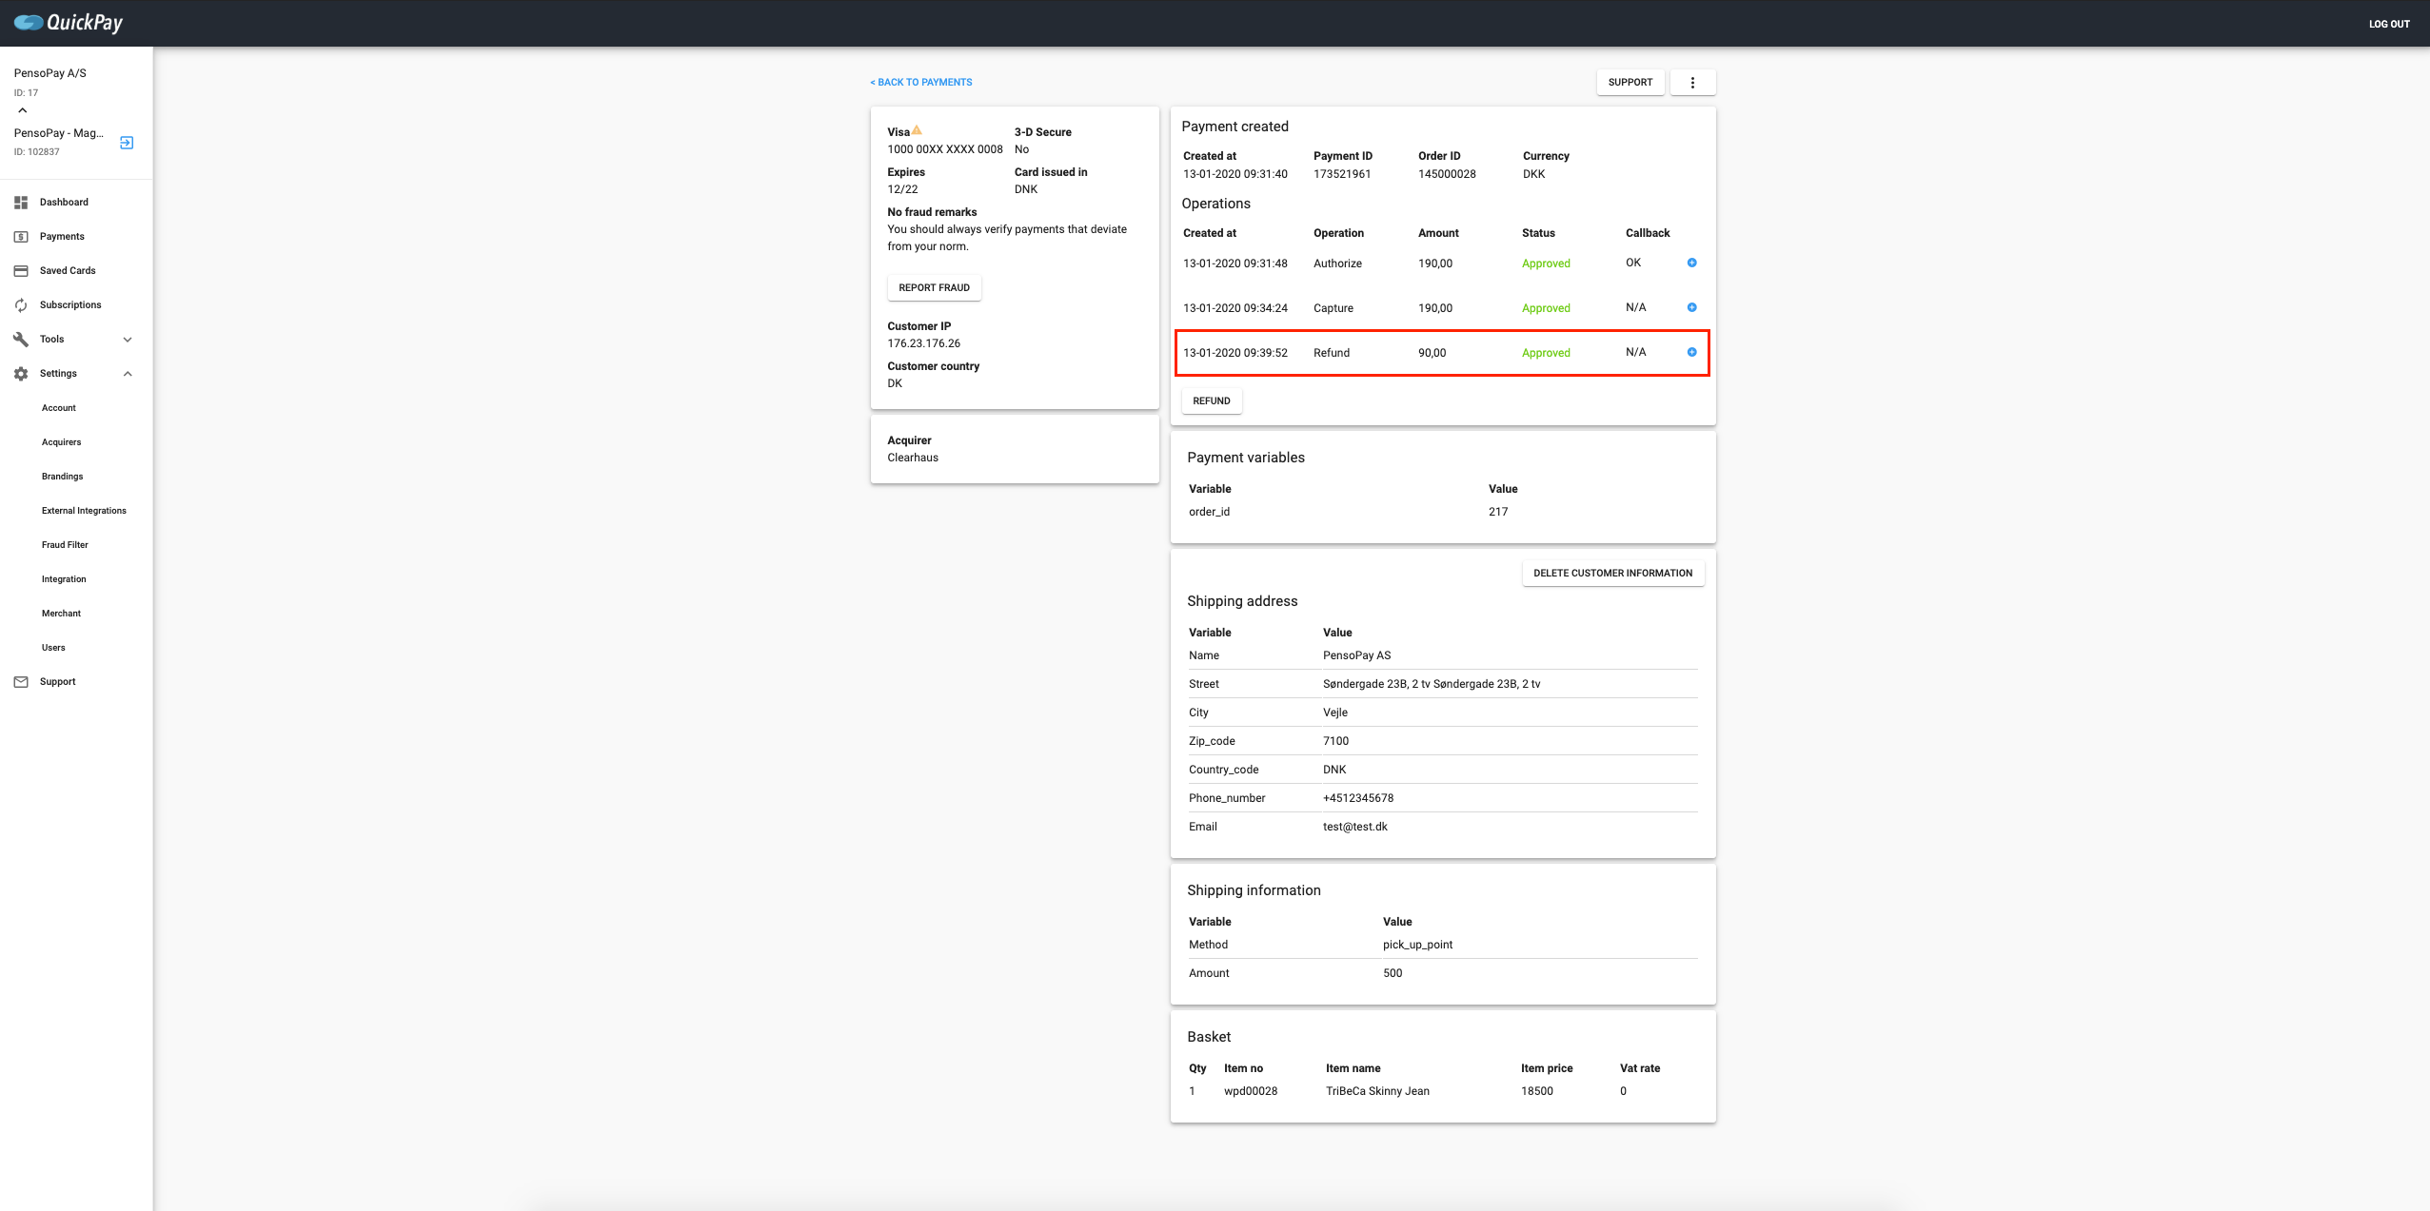Open Fraud Filter settings
Viewport: 2430px width, 1211px height.
pyautogui.click(x=65, y=545)
